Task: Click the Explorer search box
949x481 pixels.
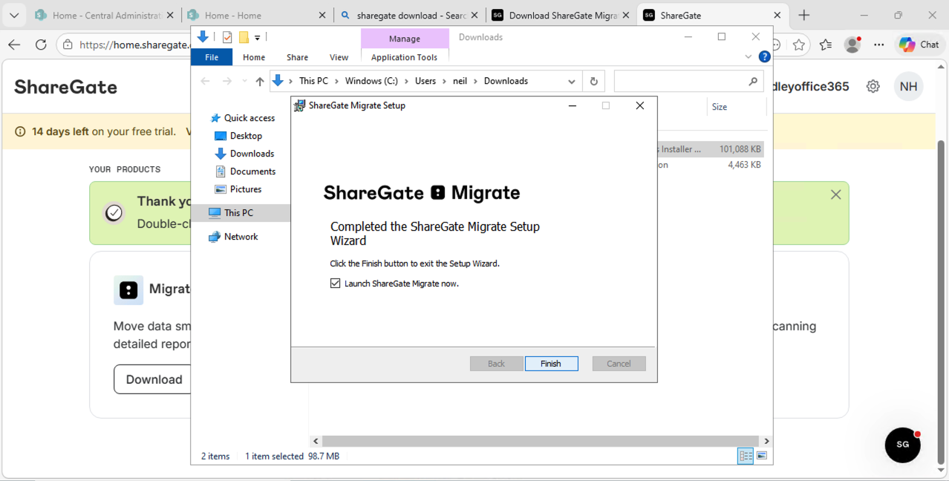Action: click(x=688, y=81)
